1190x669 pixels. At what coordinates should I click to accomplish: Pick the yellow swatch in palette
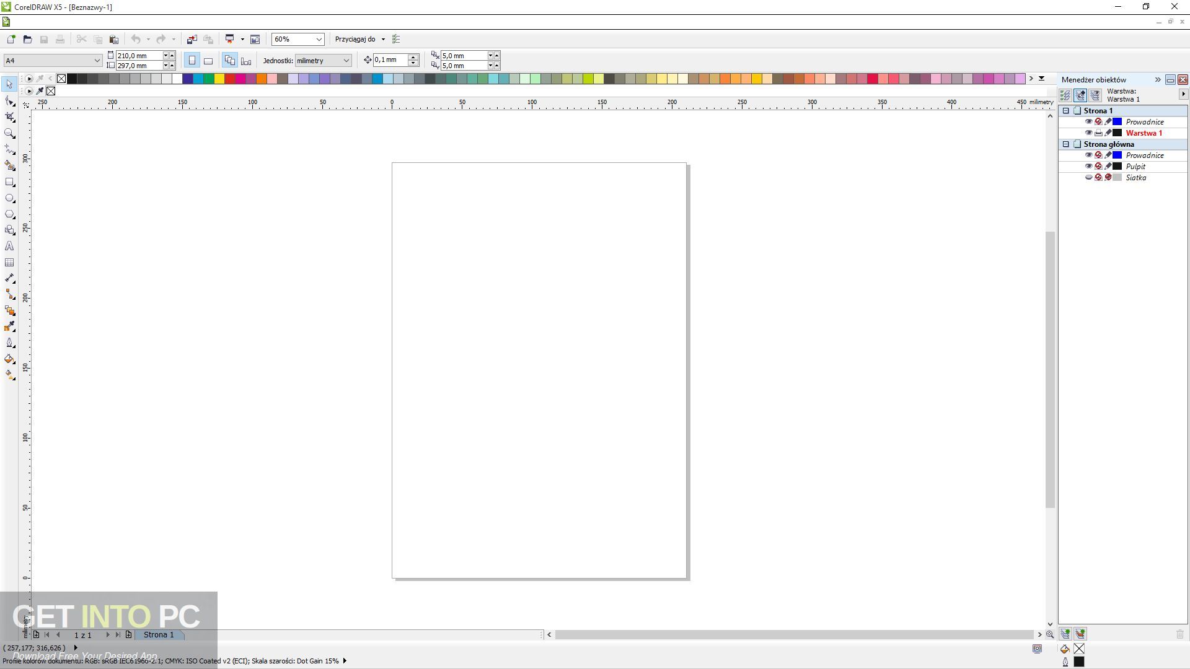pos(219,79)
